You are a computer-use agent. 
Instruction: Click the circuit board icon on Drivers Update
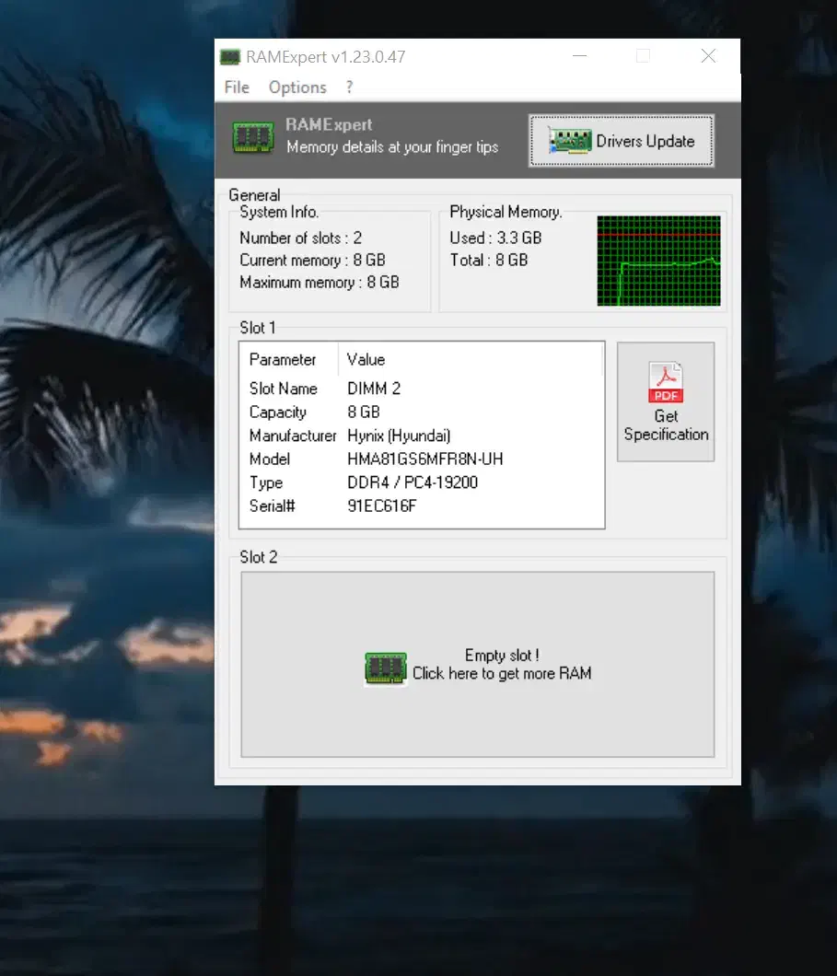570,141
